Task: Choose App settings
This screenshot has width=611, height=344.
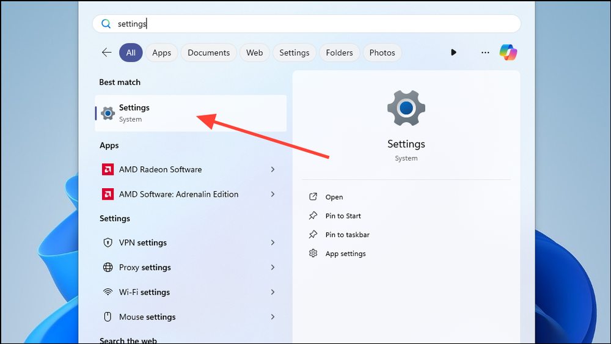Action: [345, 254]
